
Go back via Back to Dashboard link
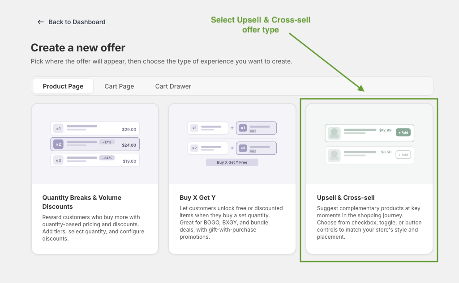72,22
